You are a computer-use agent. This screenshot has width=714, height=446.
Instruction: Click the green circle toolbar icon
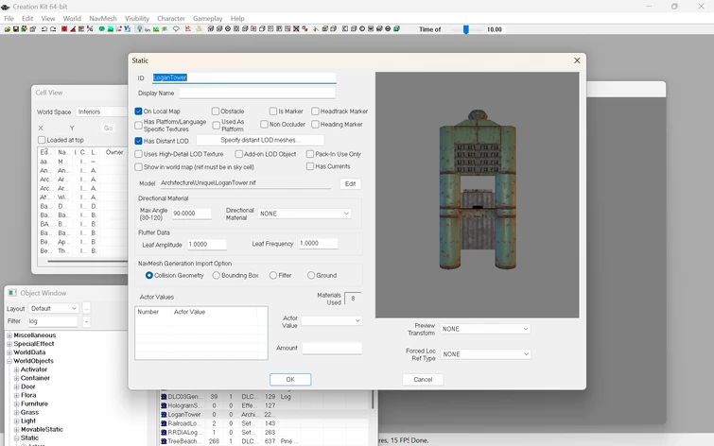(101, 29)
